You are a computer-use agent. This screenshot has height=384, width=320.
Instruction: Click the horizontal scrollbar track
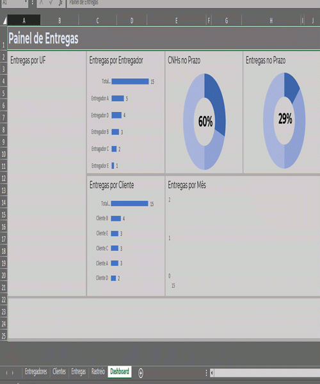[x=267, y=373]
